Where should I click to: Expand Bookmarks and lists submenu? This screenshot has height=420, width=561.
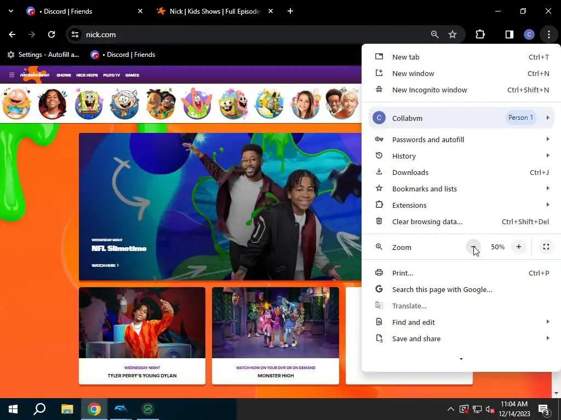[x=461, y=189]
